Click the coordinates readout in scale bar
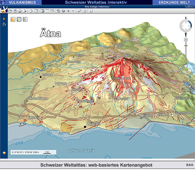 [x=25, y=152]
